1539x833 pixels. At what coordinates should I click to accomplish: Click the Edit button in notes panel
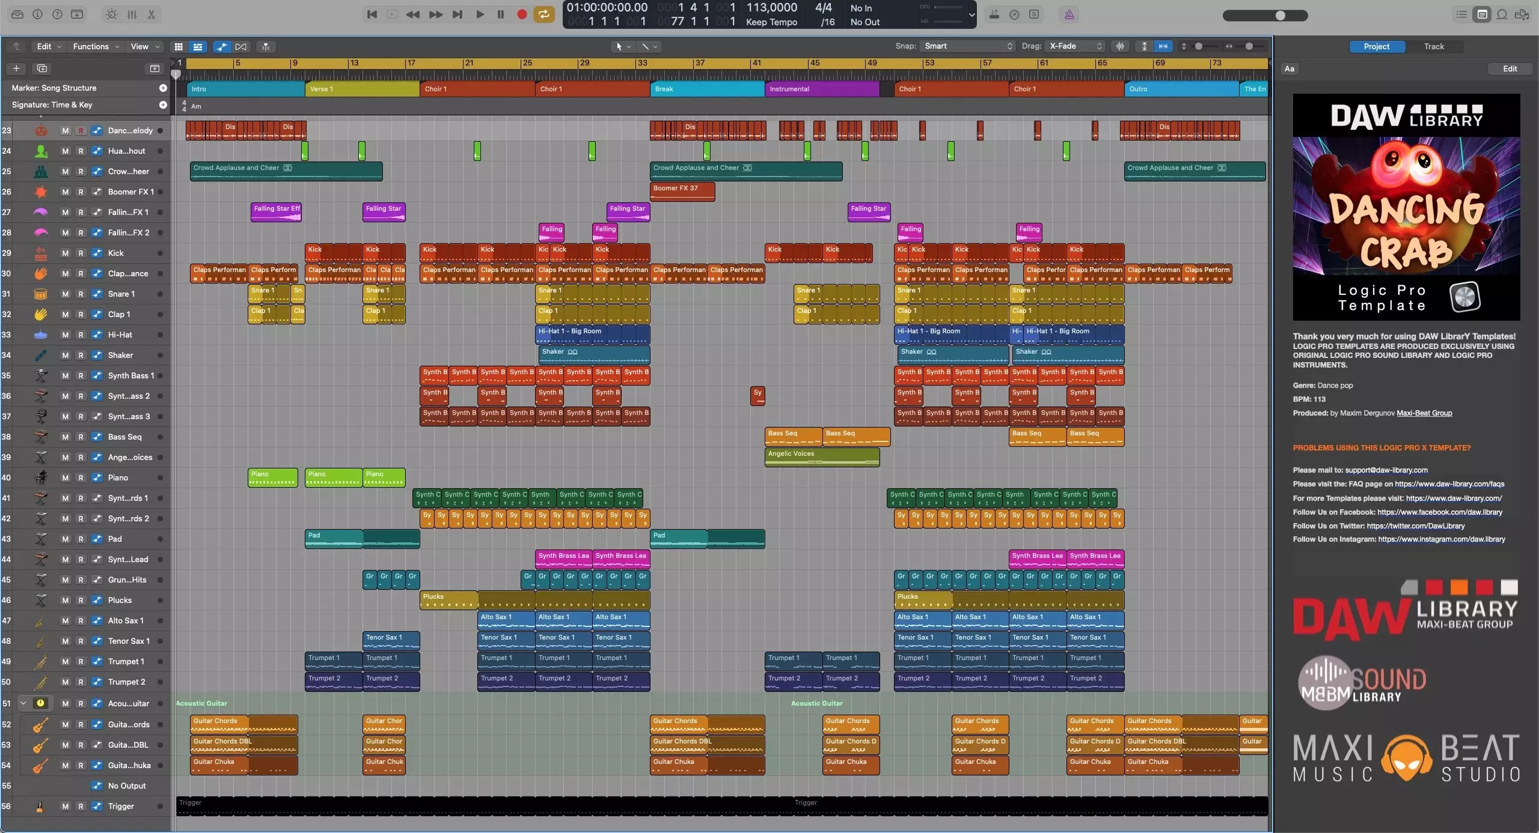1510,68
